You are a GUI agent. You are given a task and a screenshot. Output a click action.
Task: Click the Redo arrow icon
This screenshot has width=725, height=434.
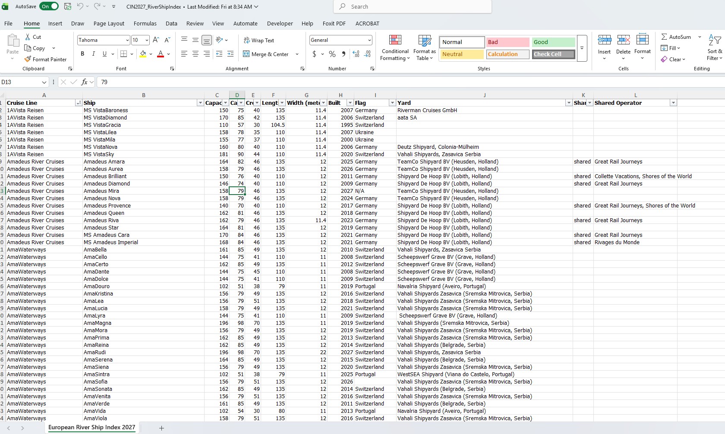coord(97,6)
